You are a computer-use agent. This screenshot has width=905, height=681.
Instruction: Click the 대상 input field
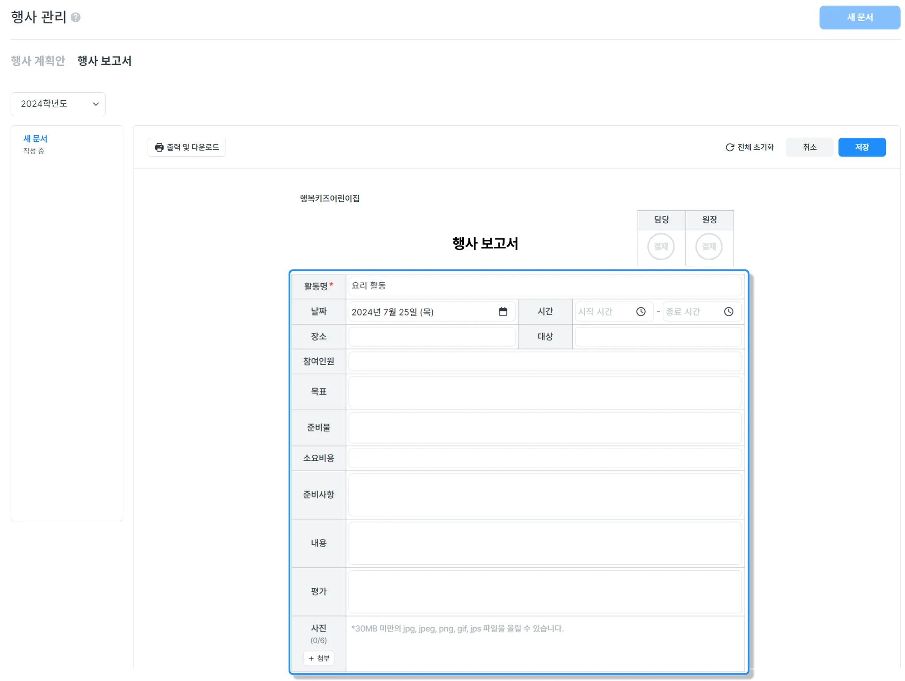tap(658, 337)
